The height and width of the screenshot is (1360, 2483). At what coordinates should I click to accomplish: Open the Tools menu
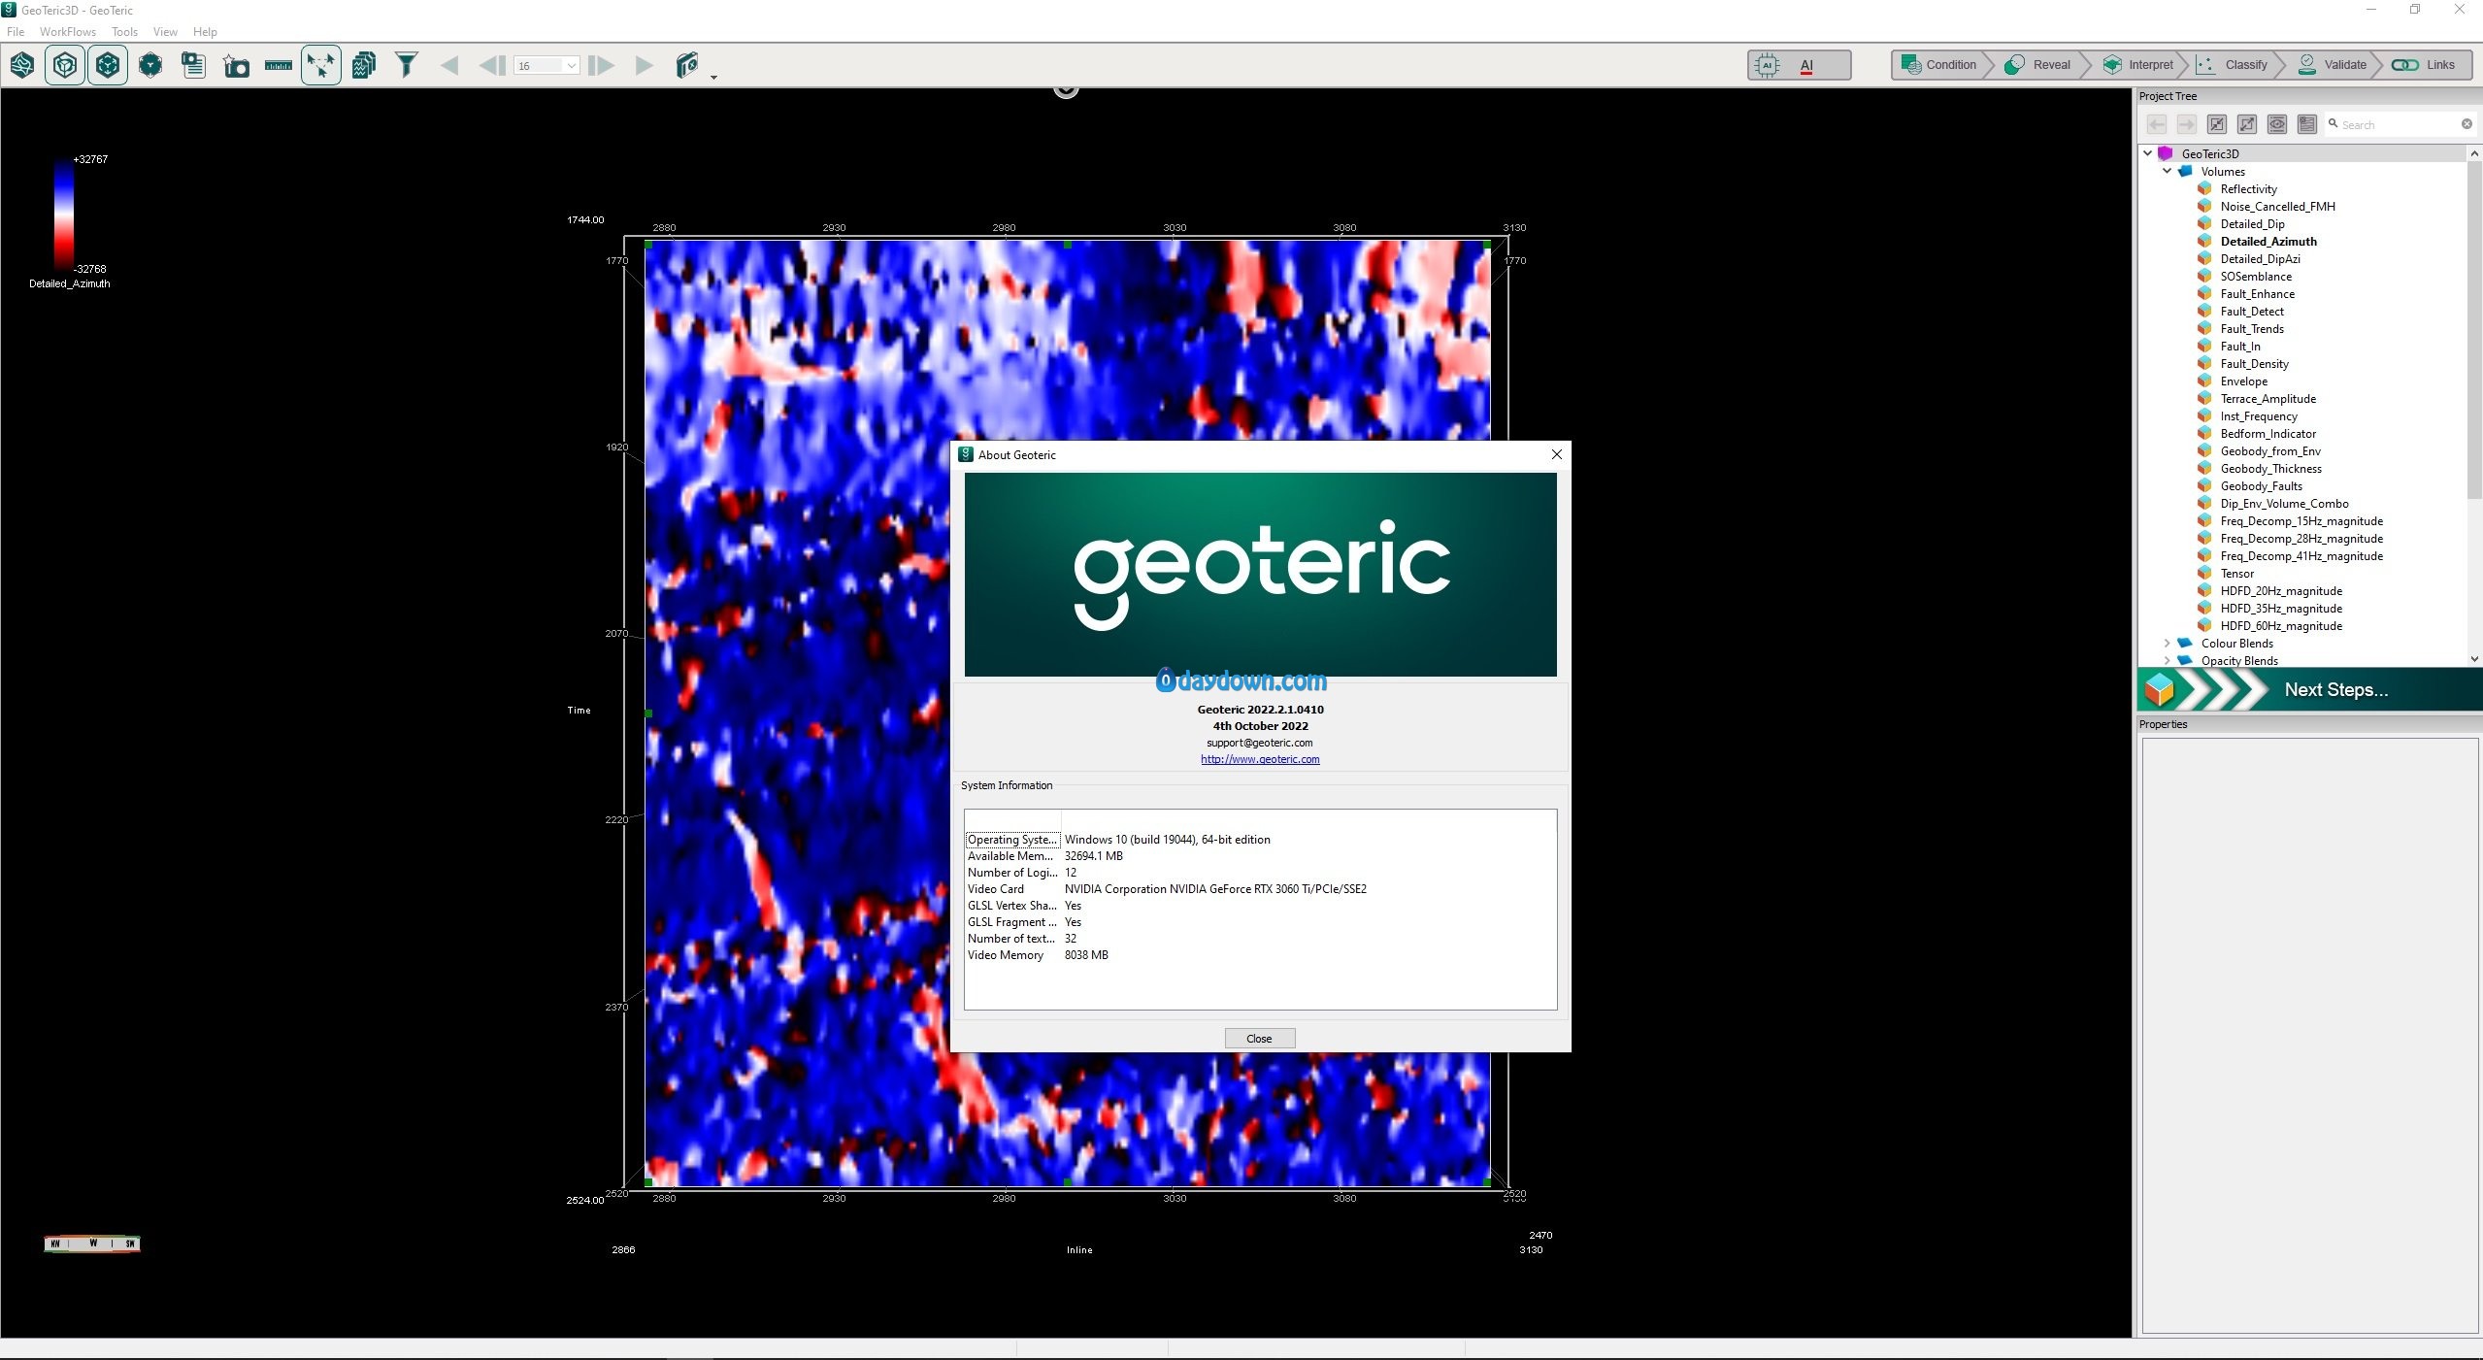coord(124,31)
